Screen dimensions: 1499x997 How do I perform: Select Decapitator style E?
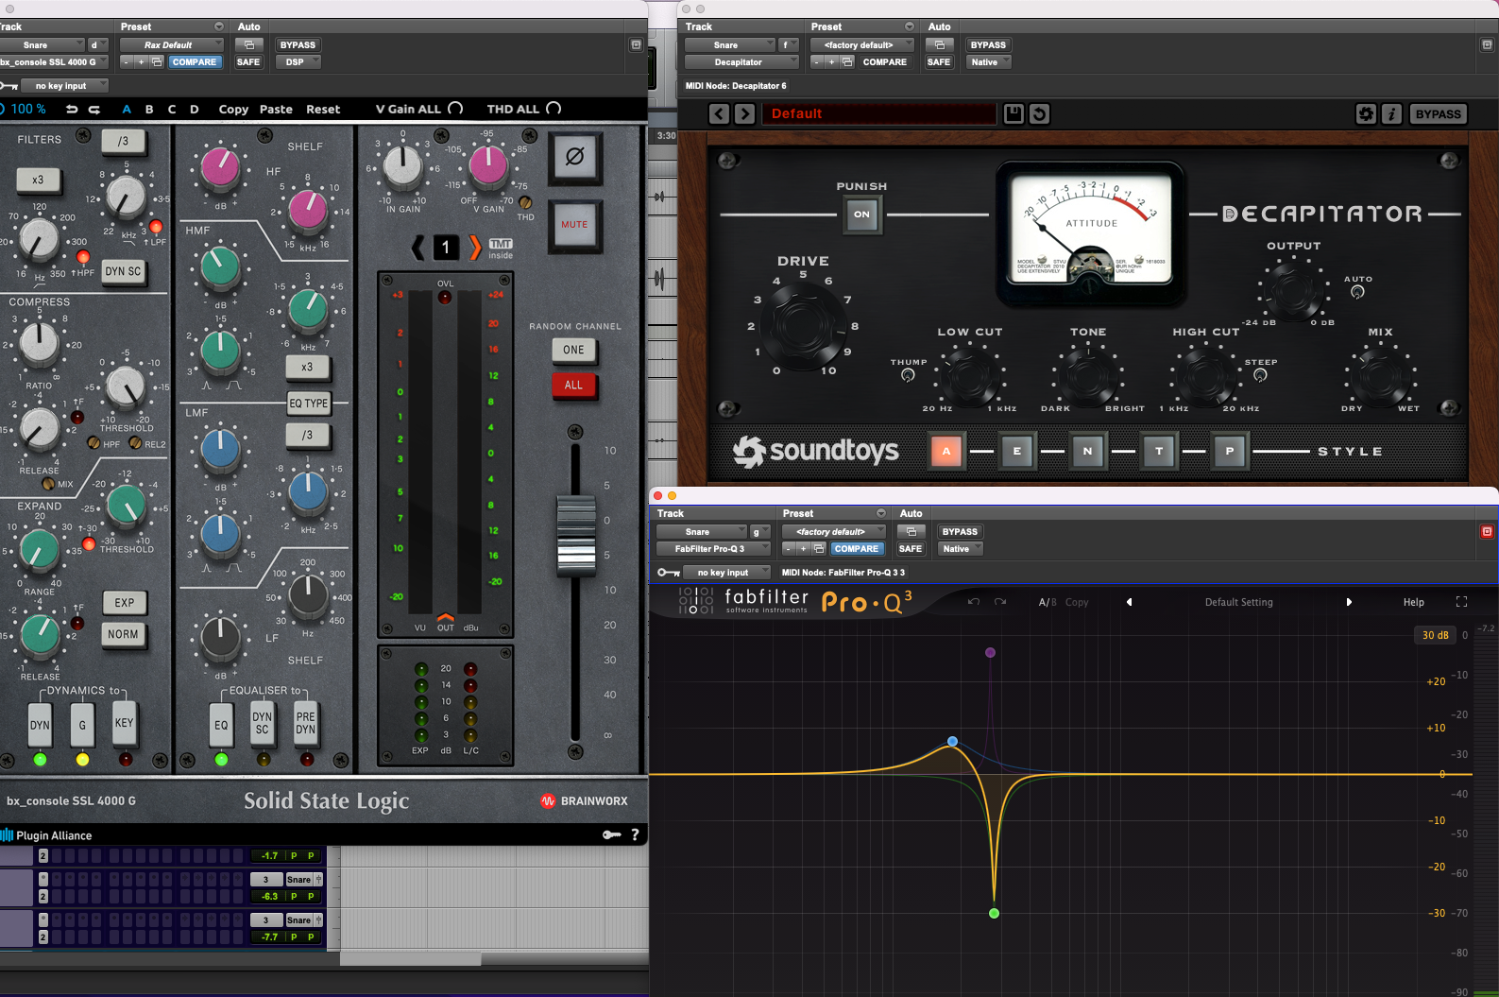pyautogui.click(x=1016, y=452)
